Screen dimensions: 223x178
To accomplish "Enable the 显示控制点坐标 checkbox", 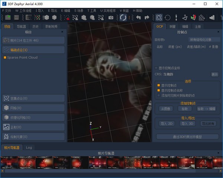I will click(156, 68).
